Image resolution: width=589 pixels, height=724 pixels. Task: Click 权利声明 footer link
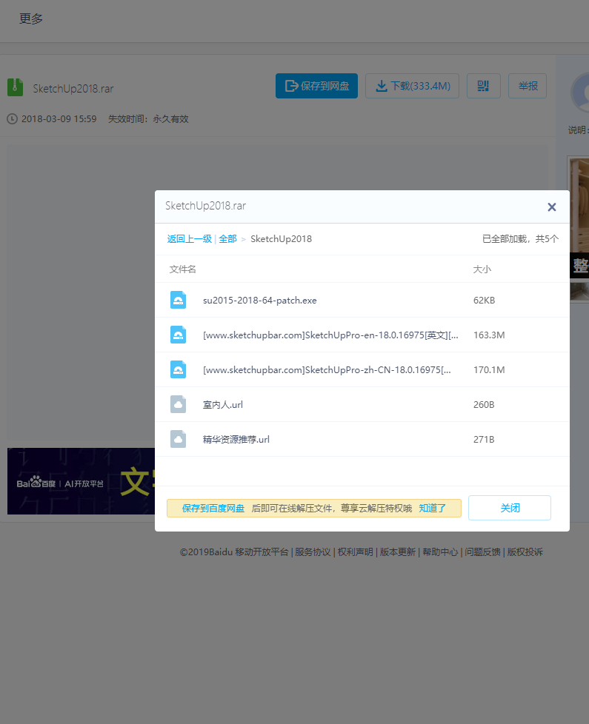click(355, 552)
